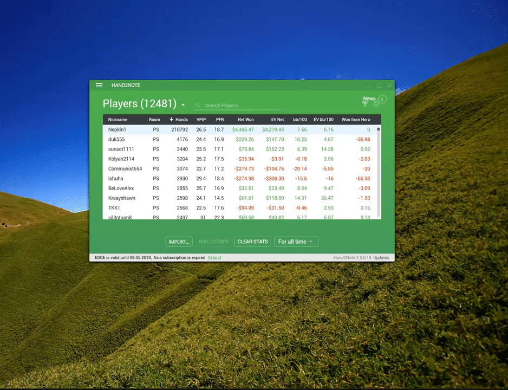
Task: Click EV bb/100 value 26.47
Action: 327,198
